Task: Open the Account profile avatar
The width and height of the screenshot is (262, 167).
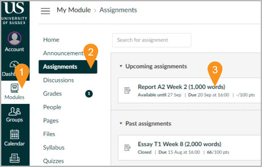Action: pyautogui.click(x=14, y=38)
